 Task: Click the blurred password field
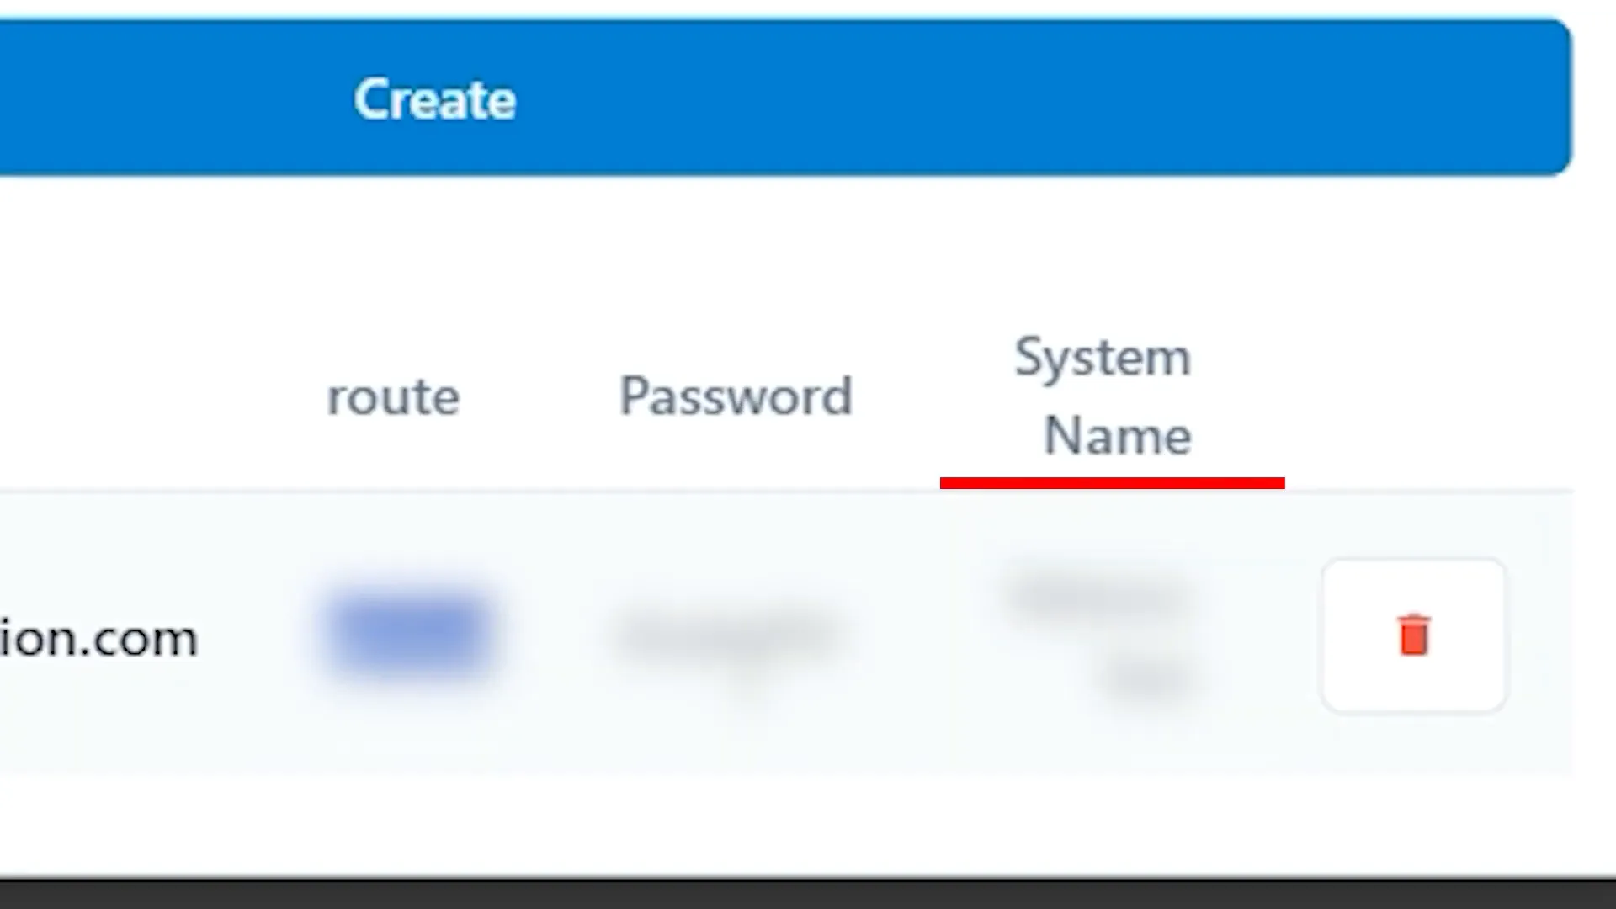coord(731,636)
